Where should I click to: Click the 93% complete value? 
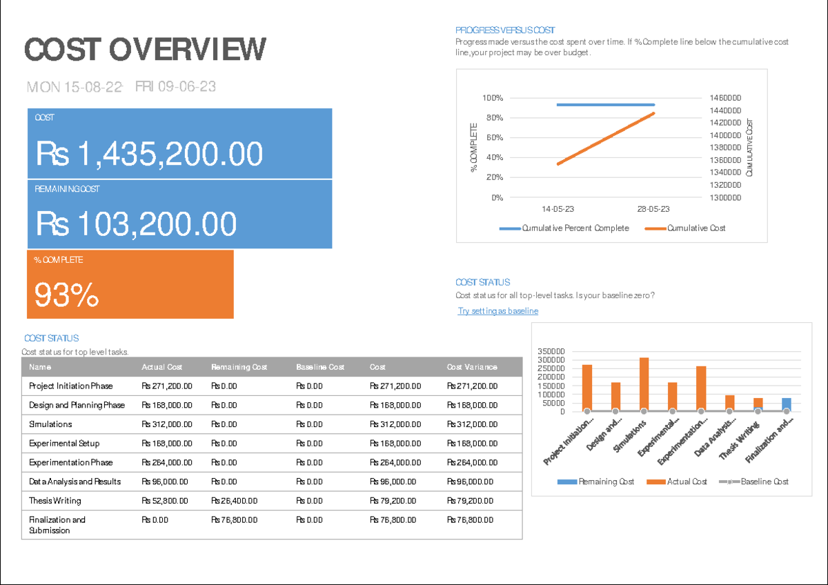pos(66,295)
